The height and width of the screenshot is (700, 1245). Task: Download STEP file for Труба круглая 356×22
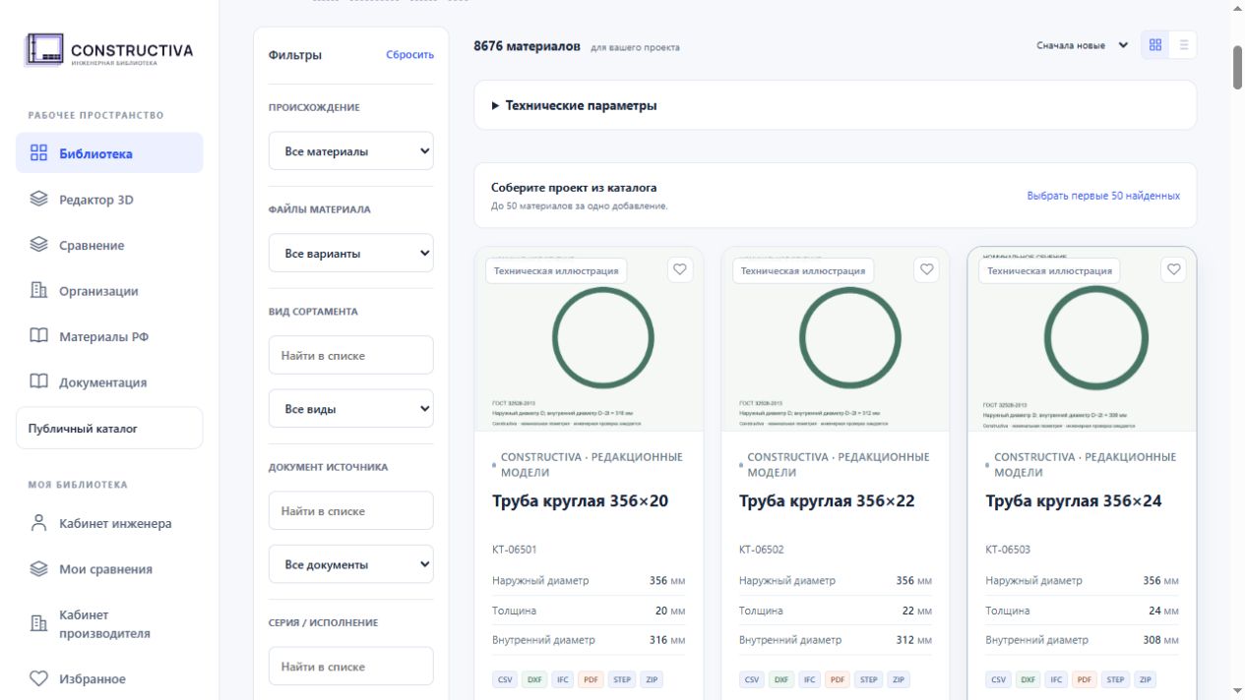(868, 679)
